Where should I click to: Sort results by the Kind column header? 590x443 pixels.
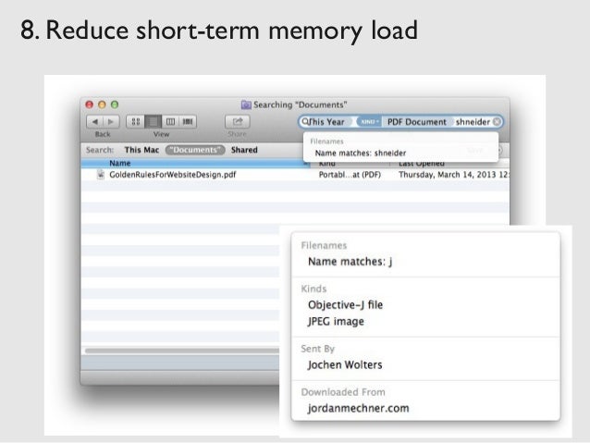[x=350, y=164]
